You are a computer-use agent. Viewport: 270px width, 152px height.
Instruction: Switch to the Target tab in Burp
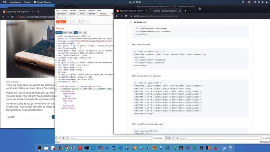(x=73, y=14)
